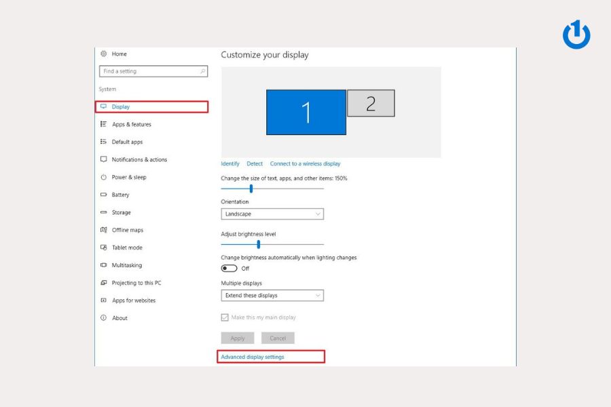Click the Home gear icon
611x407 pixels.
tap(104, 54)
